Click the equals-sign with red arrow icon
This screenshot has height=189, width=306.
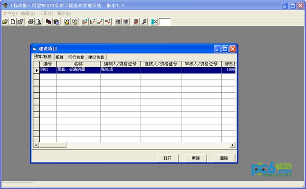[x=108, y=21]
